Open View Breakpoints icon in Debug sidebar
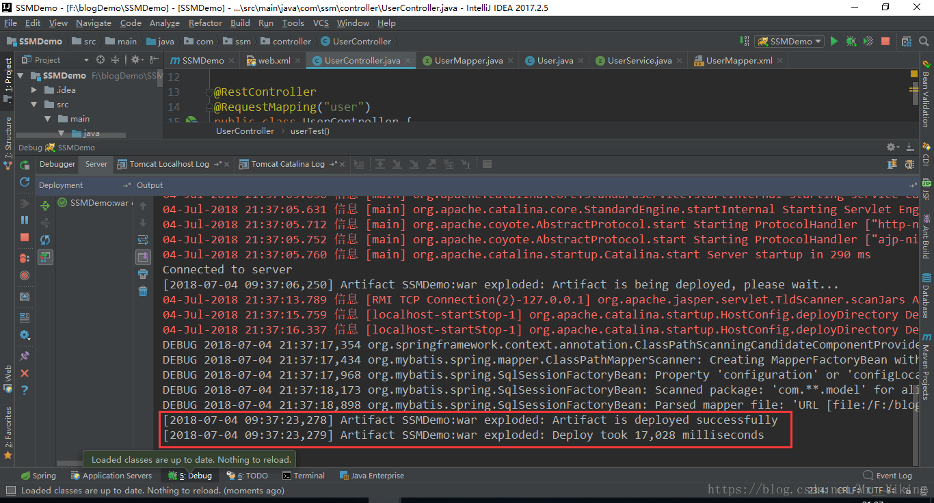The height and width of the screenshot is (503, 934). [x=25, y=258]
